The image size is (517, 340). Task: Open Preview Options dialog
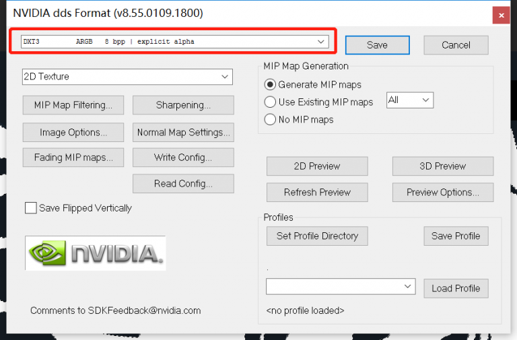pyautogui.click(x=443, y=193)
